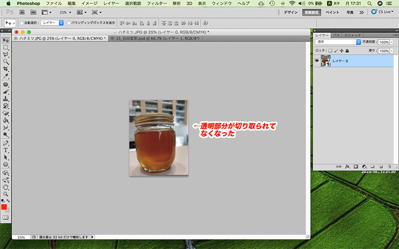This screenshot has height=249, width=399.
Task: Select the Dodge tool
Action: 6,134
